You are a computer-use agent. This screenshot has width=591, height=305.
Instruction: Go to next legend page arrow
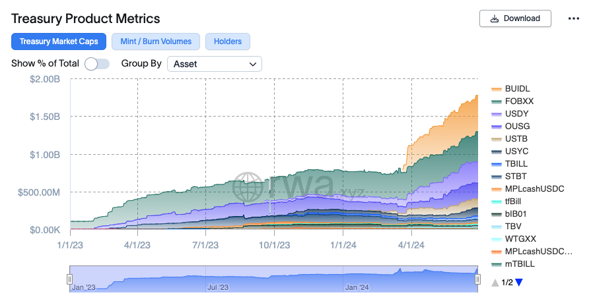tap(519, 283)
